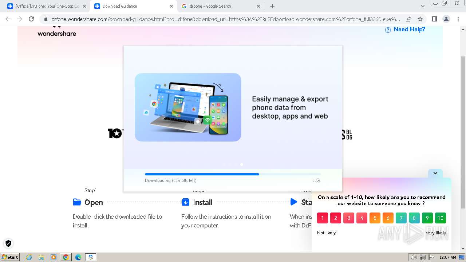Open the tab search dropdown arrow
The width and height of the screenshot is (466, 262).
click(423, 6)
